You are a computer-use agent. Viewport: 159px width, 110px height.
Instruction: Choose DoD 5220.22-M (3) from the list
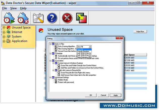point(84,53)
